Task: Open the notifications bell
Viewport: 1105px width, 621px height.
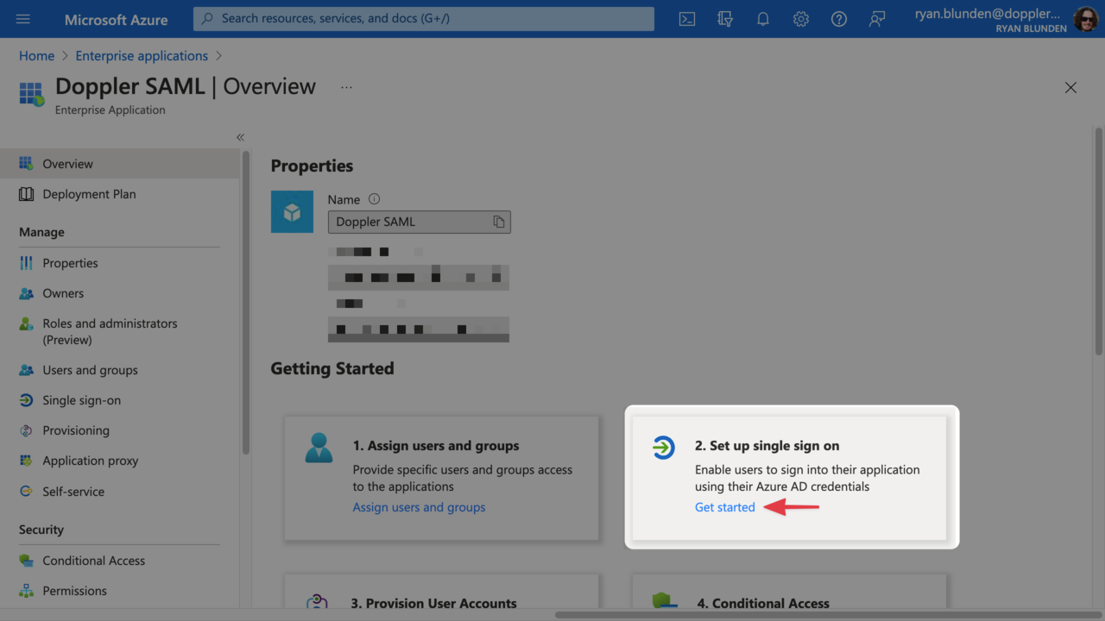Action: [x=763, y=19]
